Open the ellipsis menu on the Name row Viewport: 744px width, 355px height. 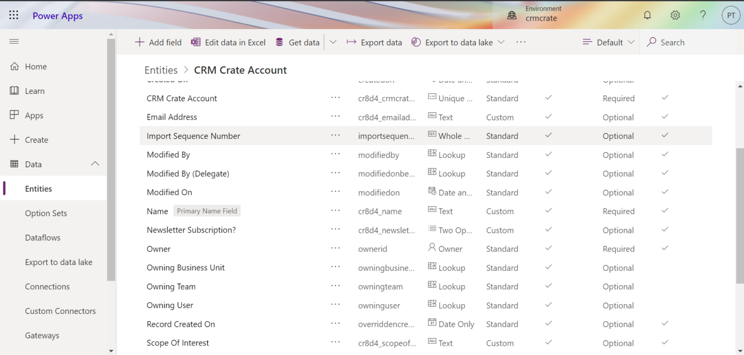[x=336, y=211]
